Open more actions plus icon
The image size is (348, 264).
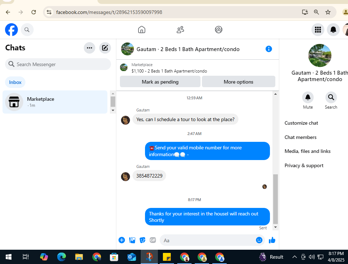point(122,240)
